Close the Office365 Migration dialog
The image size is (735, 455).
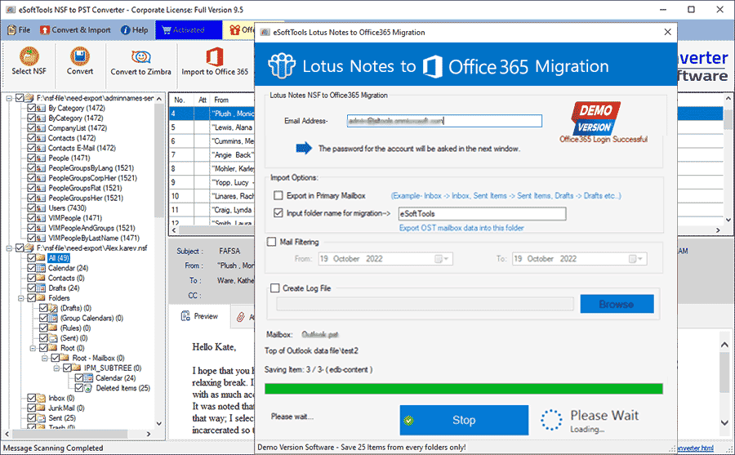(x=667, y=32)
